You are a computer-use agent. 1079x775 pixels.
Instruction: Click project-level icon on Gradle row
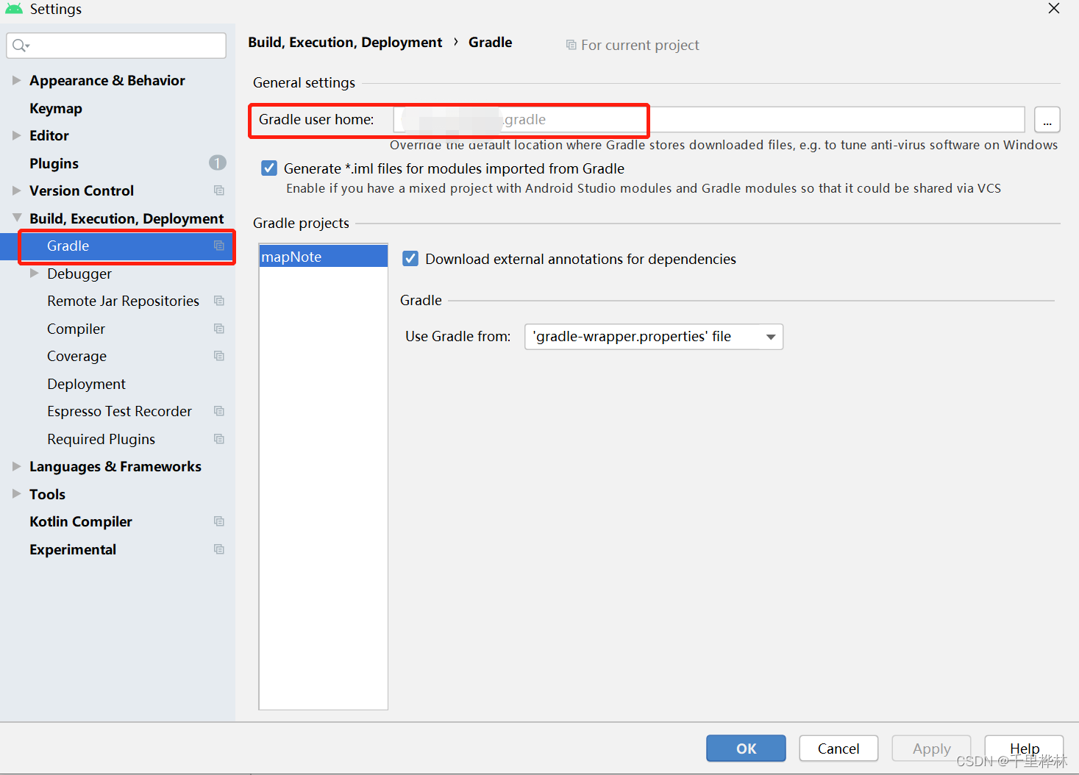coord(218,246)
